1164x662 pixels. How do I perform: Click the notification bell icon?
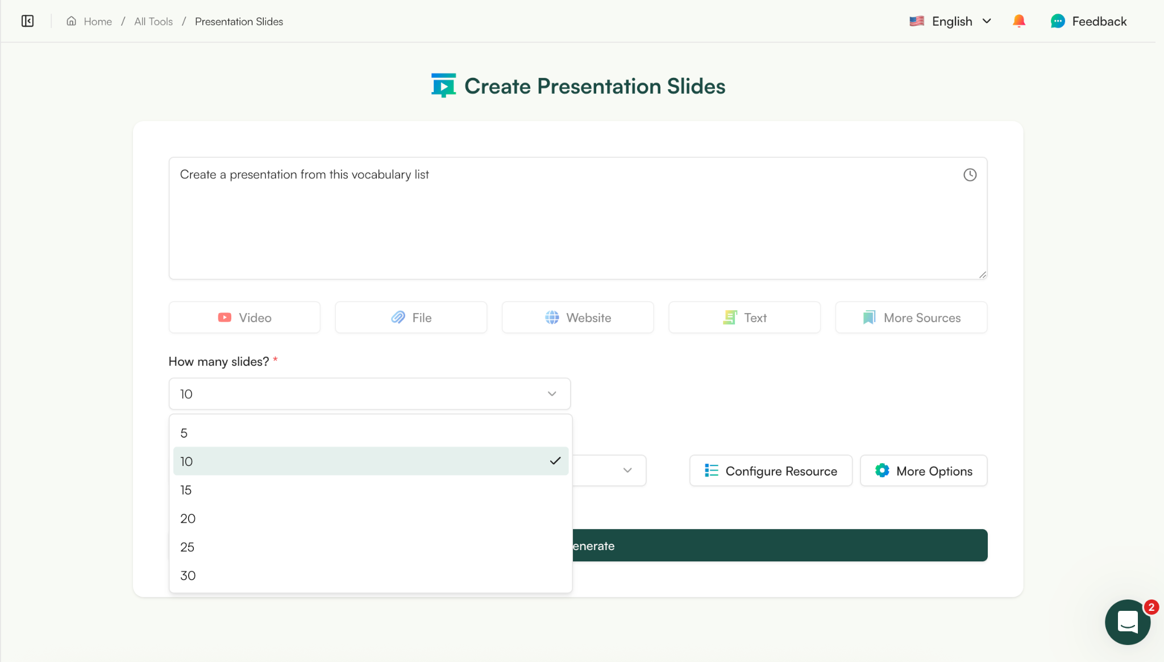[x=1018, y=20]
